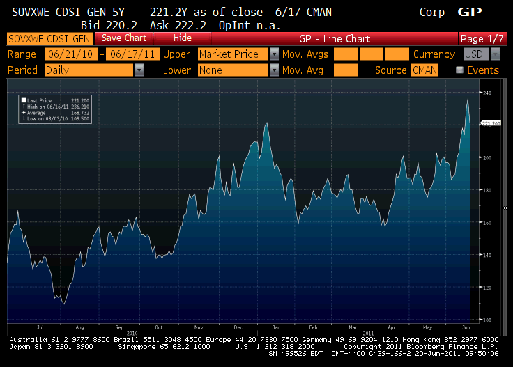Click the Last Price legend square icon

[24, 100]
